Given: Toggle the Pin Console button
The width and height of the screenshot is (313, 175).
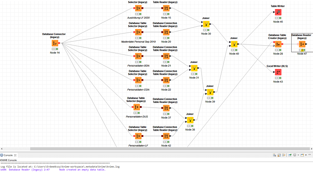Looking at the screenshot, I should (290, 155).
